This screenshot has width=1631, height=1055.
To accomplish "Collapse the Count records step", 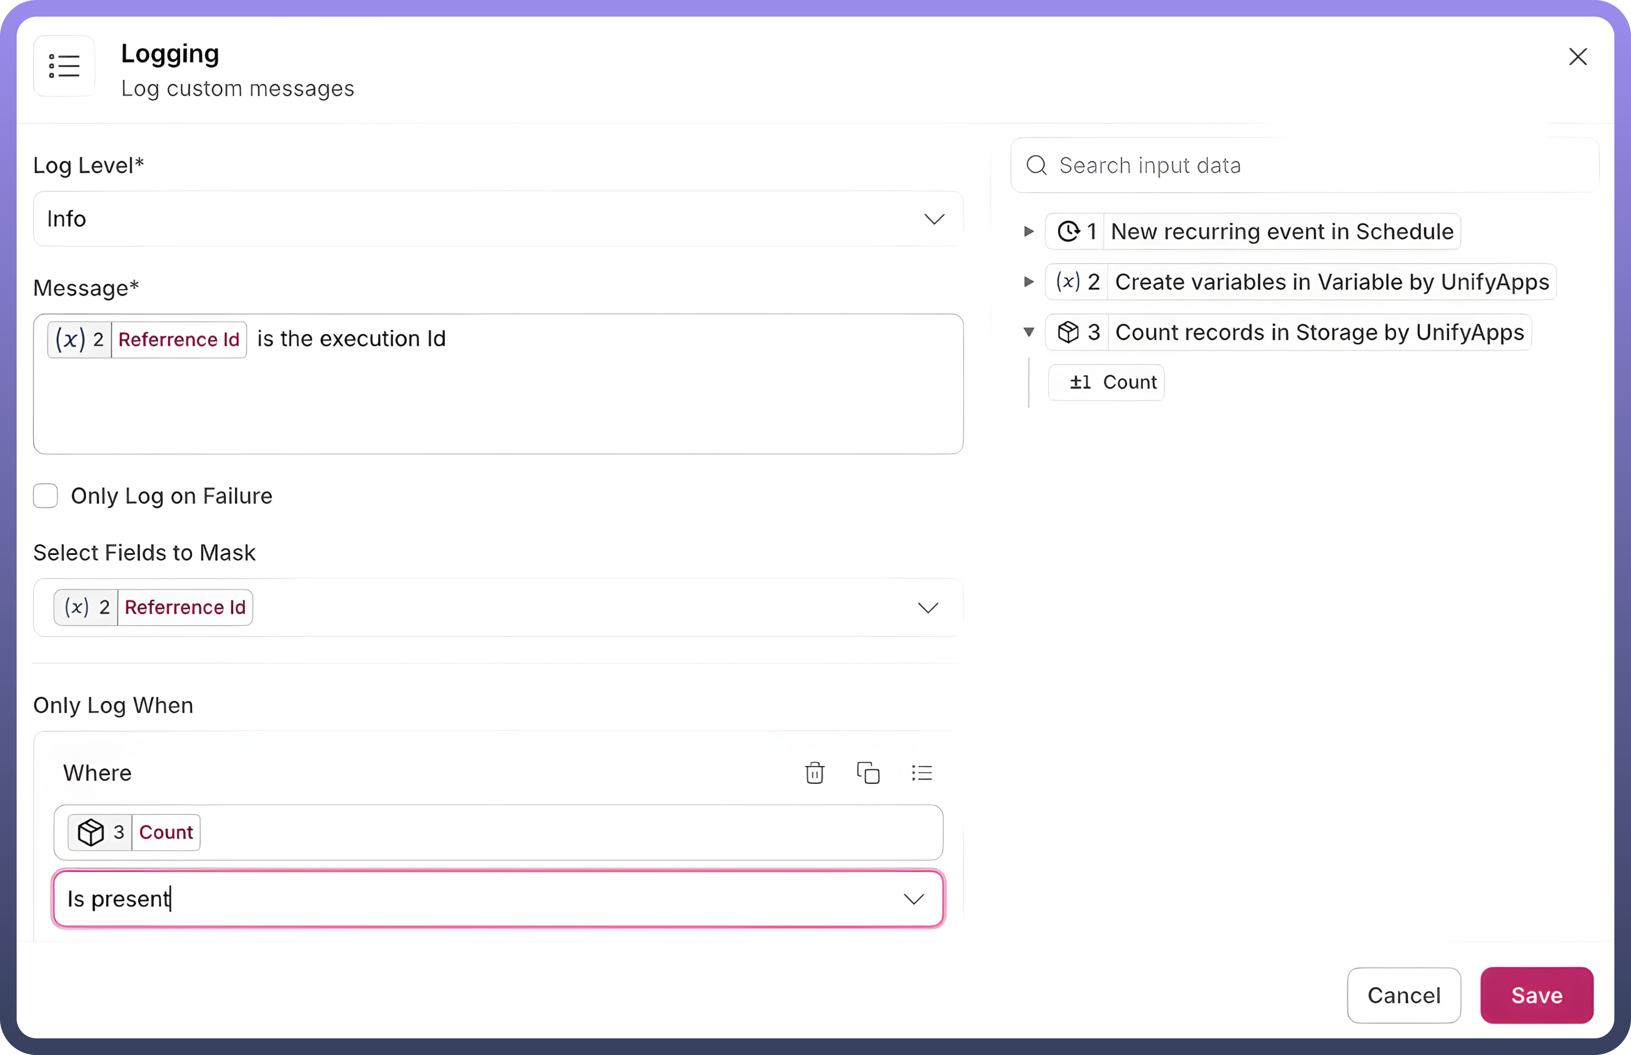I will pos(1028,332).
